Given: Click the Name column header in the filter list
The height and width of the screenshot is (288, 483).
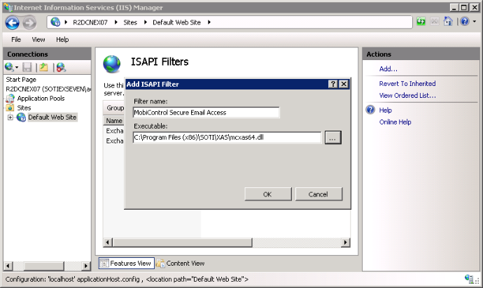Looking at the screenshot, I should pyautogui.click(x=114, y=121).
